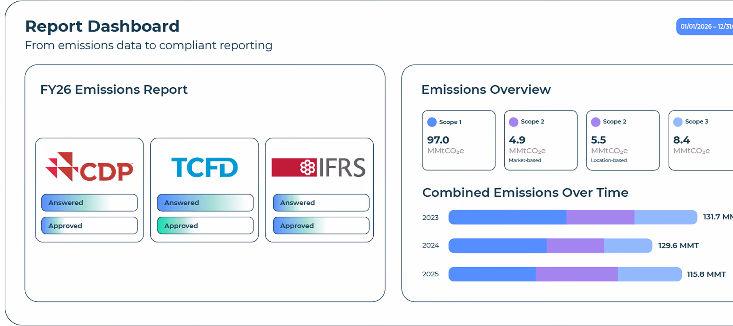733x326 pixels.
Task: Click the dark blue segment of the 2024 bar
Action: [498, 246]
